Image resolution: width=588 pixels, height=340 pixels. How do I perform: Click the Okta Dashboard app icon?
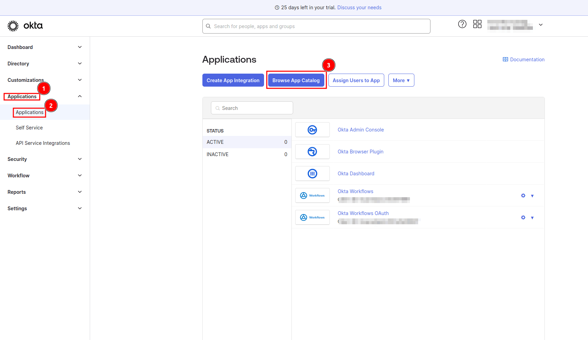[312, 173]
